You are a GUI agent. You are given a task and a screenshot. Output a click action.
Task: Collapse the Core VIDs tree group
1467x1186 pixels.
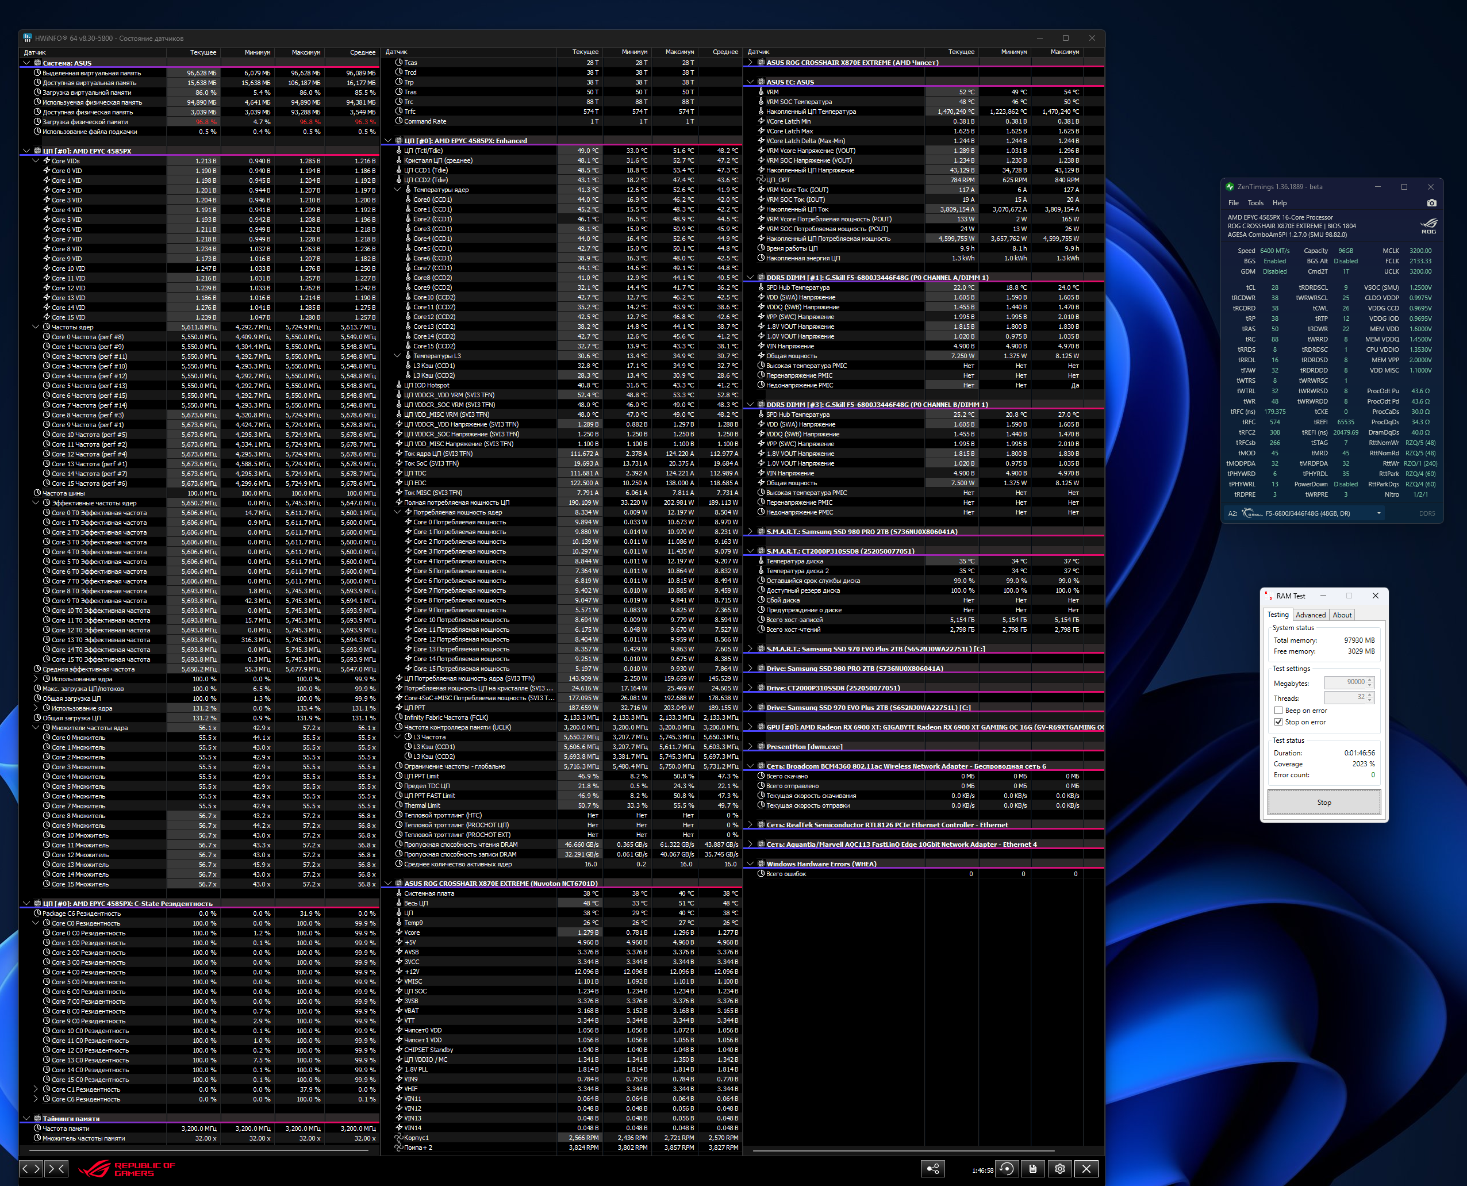pyautogui.click(x=36, y=161)
